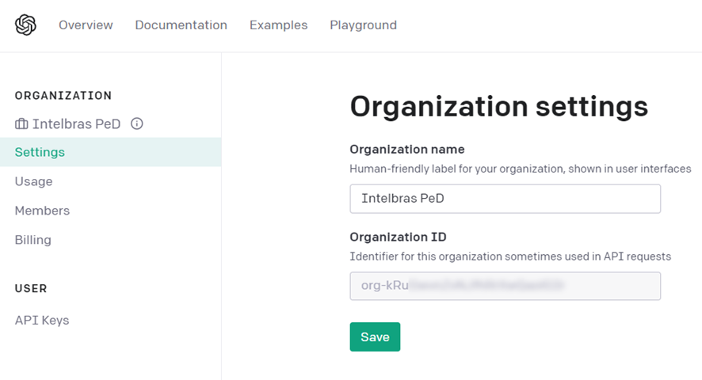Click the info icon beside Intelbras PeD

click(137, 123)
